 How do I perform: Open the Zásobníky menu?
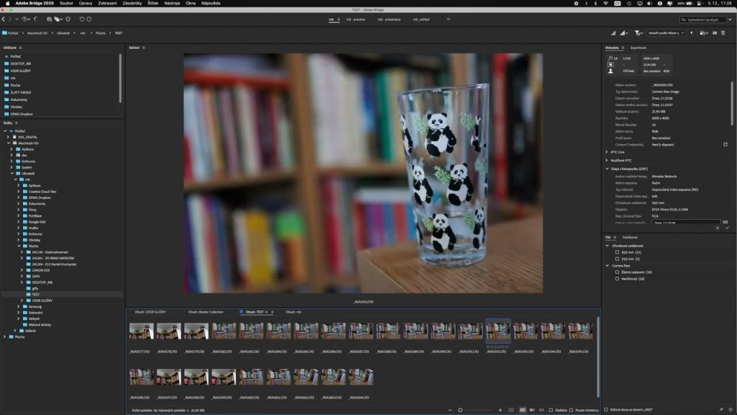(132, 4)
